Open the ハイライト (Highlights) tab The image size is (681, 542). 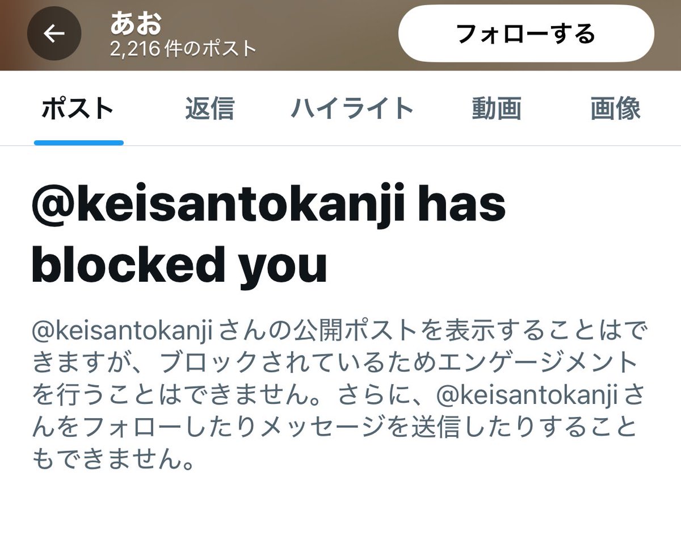[x=353, y=109]
